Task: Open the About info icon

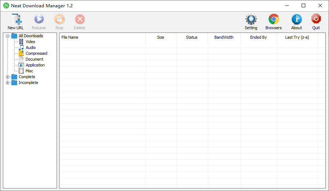Action: pos(297,19)
